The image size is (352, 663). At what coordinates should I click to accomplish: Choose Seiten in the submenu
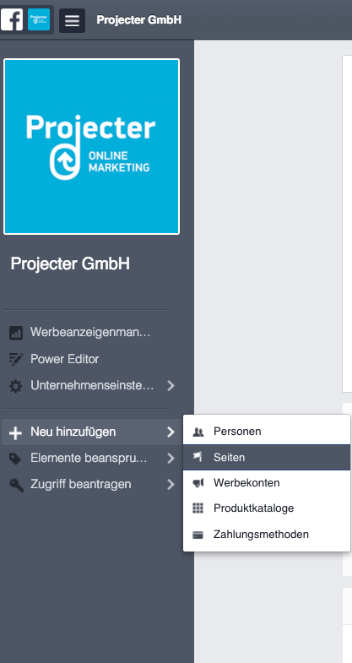tap(267, 457)
